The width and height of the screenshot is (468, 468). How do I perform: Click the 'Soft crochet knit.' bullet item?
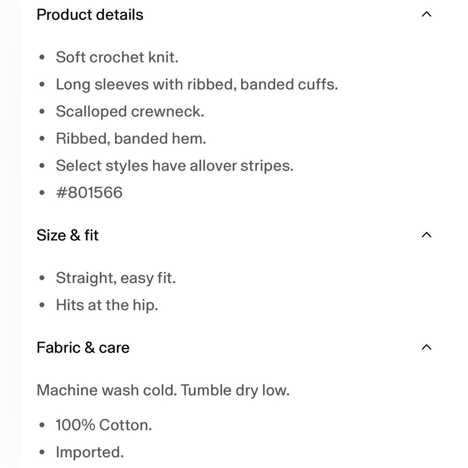click(x=117, y=57)
